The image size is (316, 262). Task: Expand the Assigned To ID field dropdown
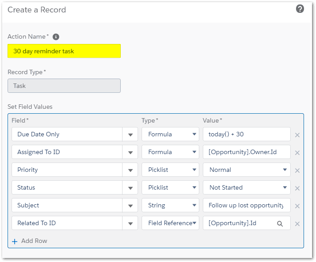pyautogui.click(x=130, y=152)
